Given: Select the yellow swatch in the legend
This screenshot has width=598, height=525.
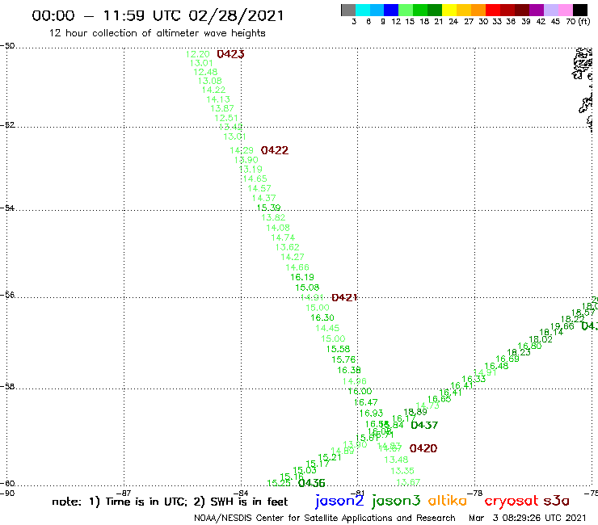Looking at the screenshot, I should click(x=449, y=10).
